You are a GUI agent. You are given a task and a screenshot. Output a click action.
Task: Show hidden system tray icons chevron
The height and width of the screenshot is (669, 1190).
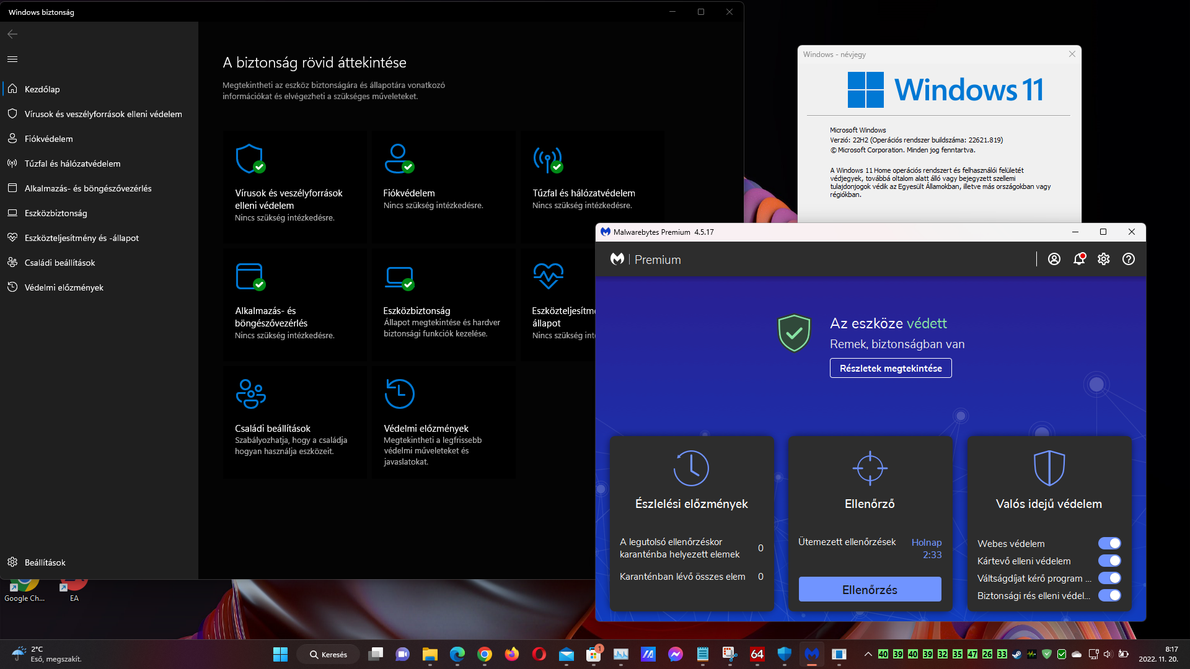(868, 654)
